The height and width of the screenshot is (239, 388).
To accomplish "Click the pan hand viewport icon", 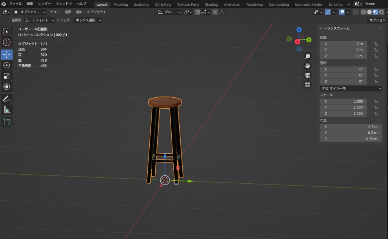I will pyautogui.click(x=307, y=66).
